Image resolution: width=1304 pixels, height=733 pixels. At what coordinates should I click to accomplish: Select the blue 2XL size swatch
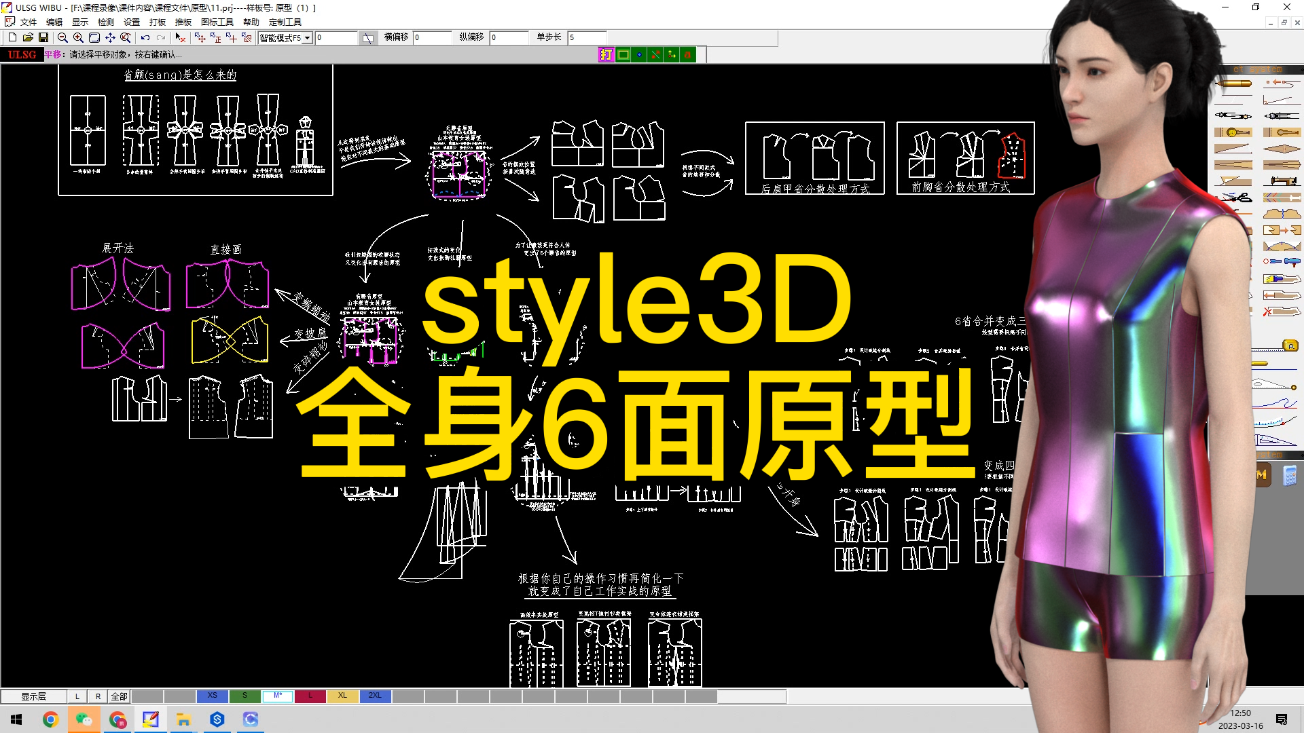point(376,696)
